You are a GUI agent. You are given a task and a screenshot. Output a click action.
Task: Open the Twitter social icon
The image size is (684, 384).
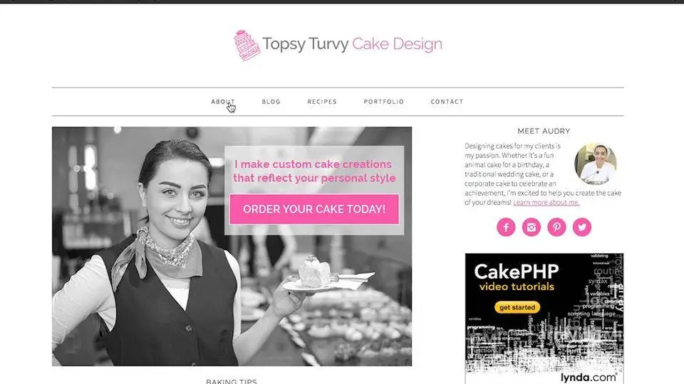click(582, 227)
